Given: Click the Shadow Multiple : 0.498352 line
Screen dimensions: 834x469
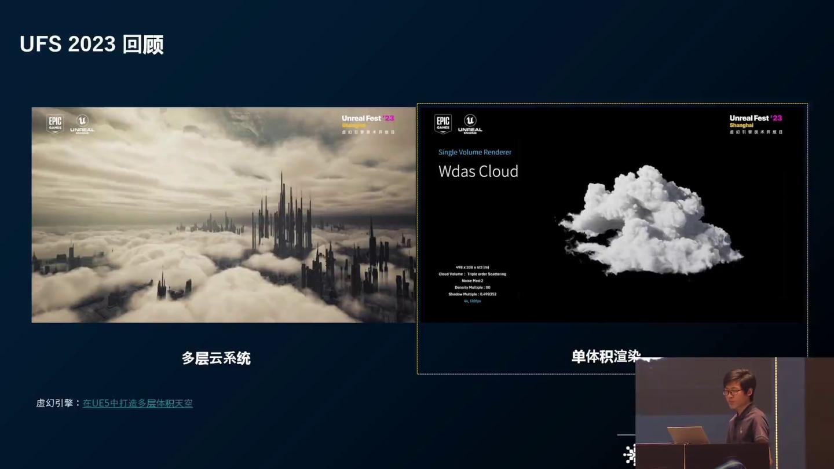Looking at the screenshot, I should click(472, 294).
